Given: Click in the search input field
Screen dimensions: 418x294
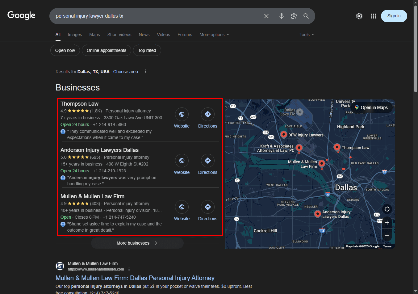Looking at the screenshot, I should pyautogui.click(x=157, y=16).
